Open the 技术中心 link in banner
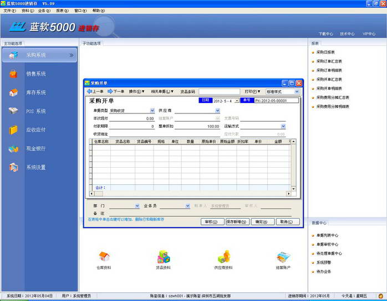Viewport: 387px width, 301px height. click(x=347, y=34)
